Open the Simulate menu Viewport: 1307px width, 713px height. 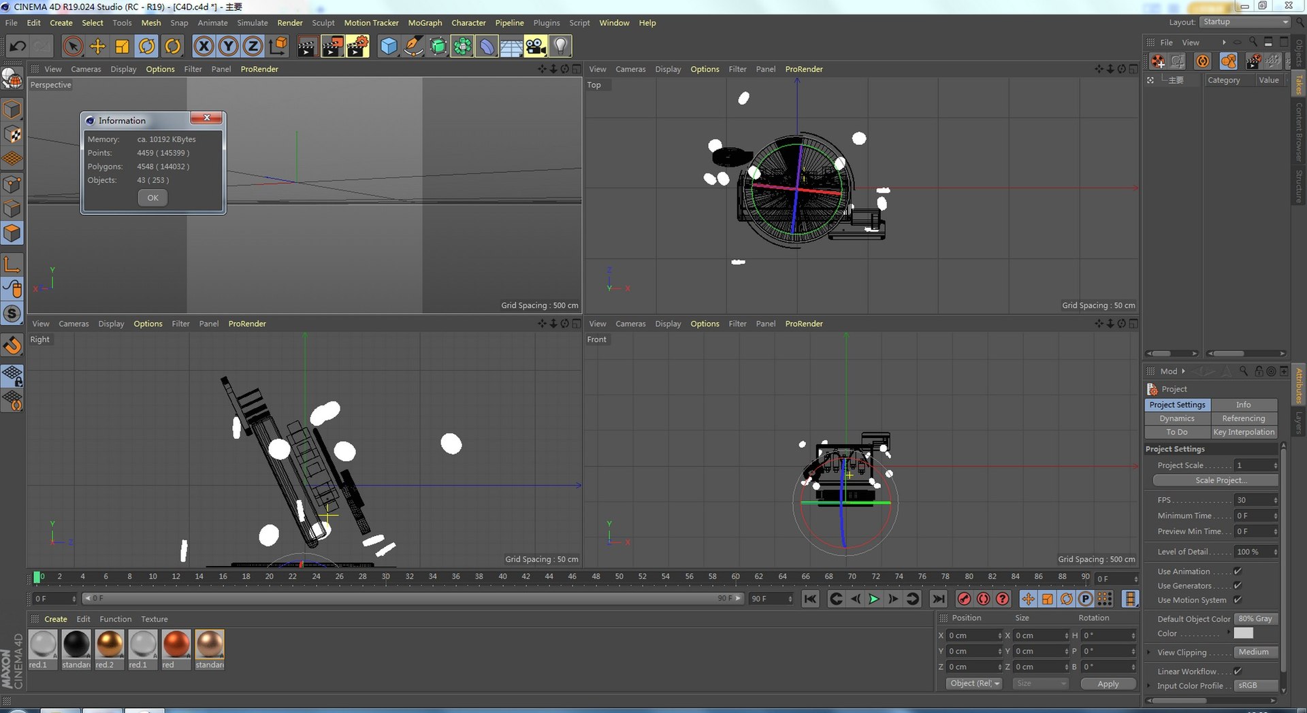tap(253, 22)
